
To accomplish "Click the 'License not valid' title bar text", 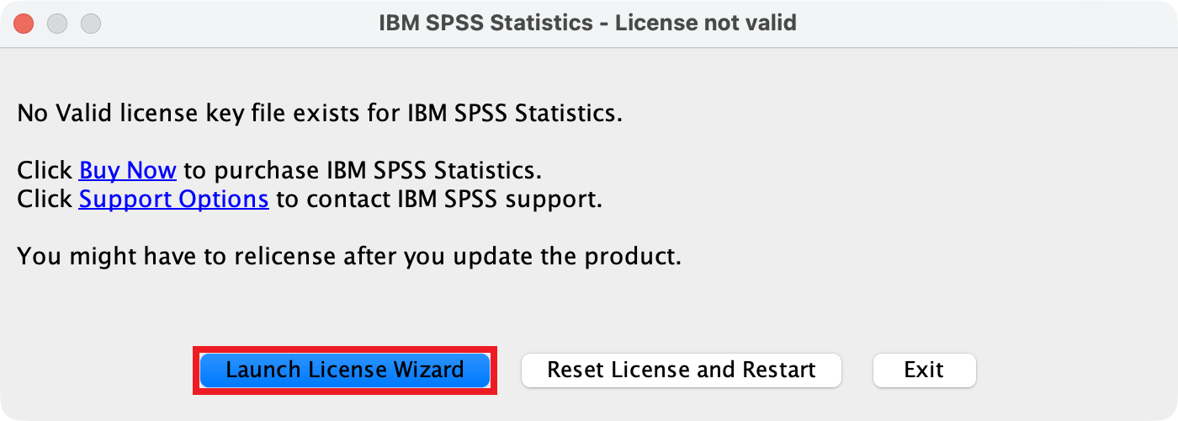I will pos(705,23).
